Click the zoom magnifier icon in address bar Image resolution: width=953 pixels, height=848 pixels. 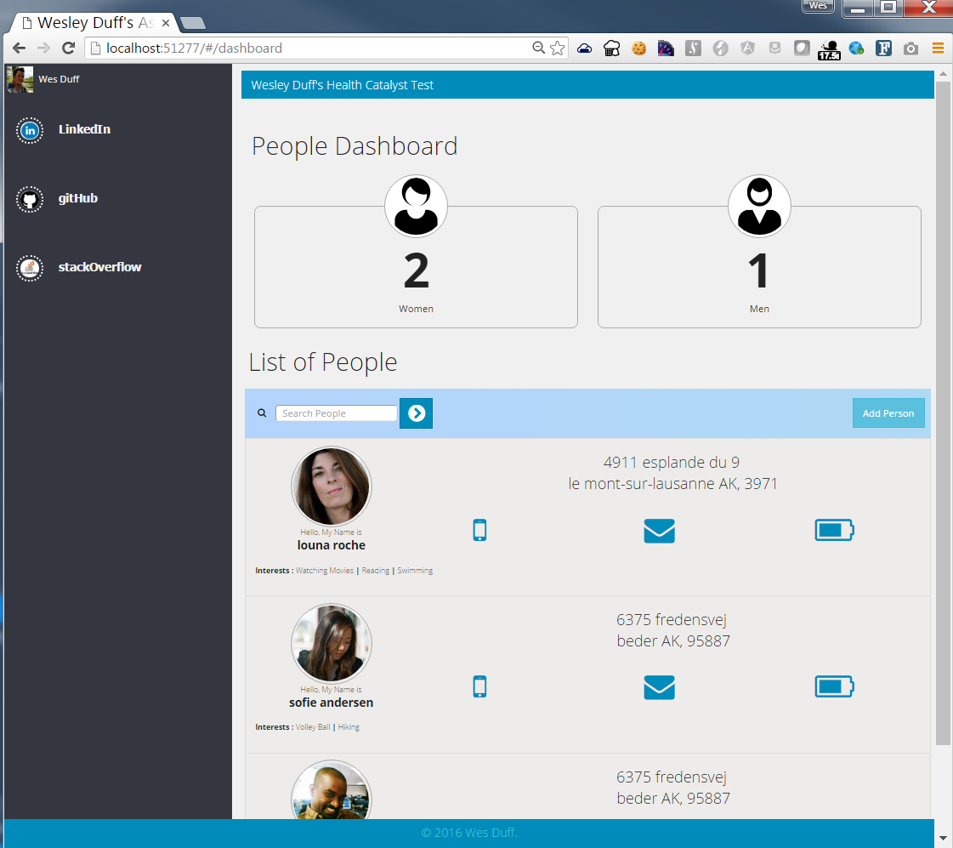(538, 48)
